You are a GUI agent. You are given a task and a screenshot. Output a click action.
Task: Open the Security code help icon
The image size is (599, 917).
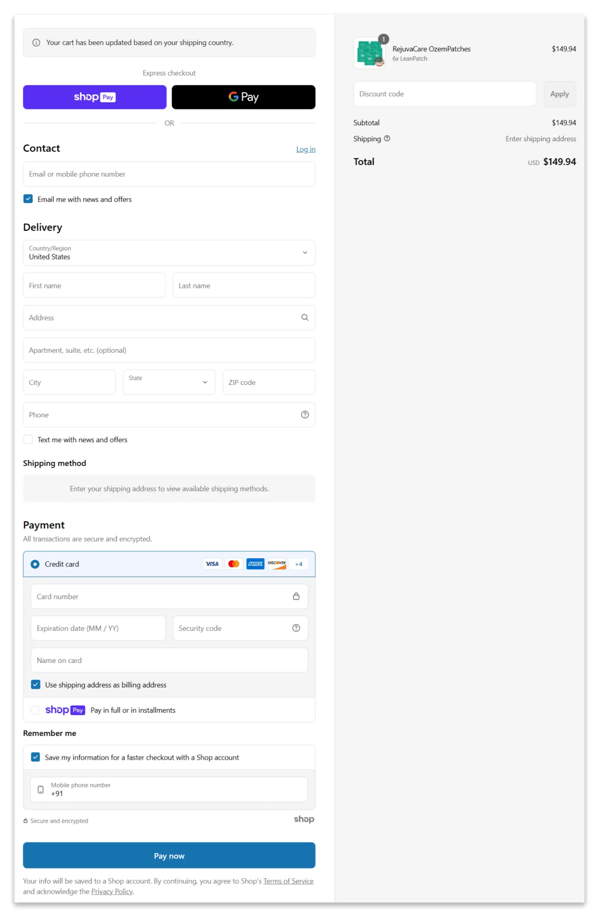click(296, 628)
